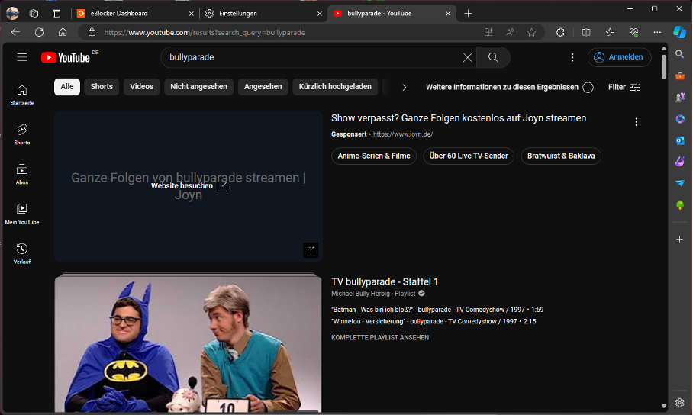Open the Joyn ad three-dot menu

636,122
